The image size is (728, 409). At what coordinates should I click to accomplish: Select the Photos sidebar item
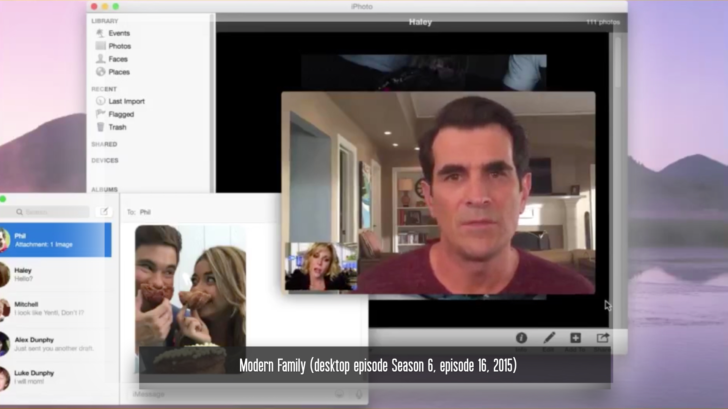(119, 46)
